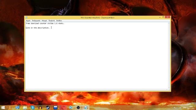Open the red circle app on taskbar
Viewport: 196px width, 110px height.
[x=63, y=108]
